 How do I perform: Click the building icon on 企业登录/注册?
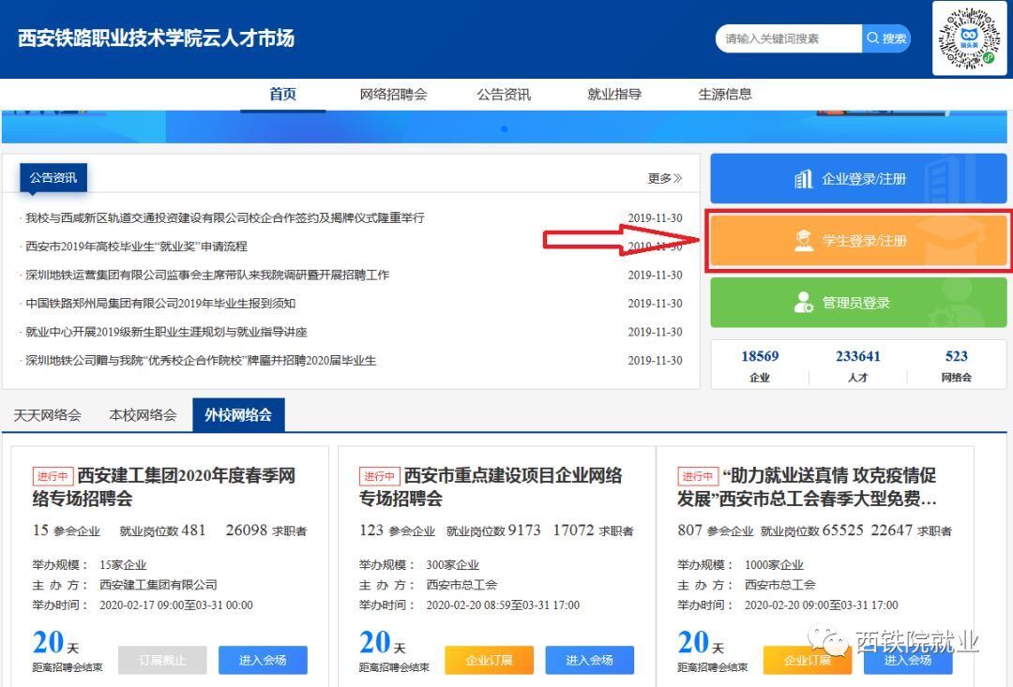point(803,179)
